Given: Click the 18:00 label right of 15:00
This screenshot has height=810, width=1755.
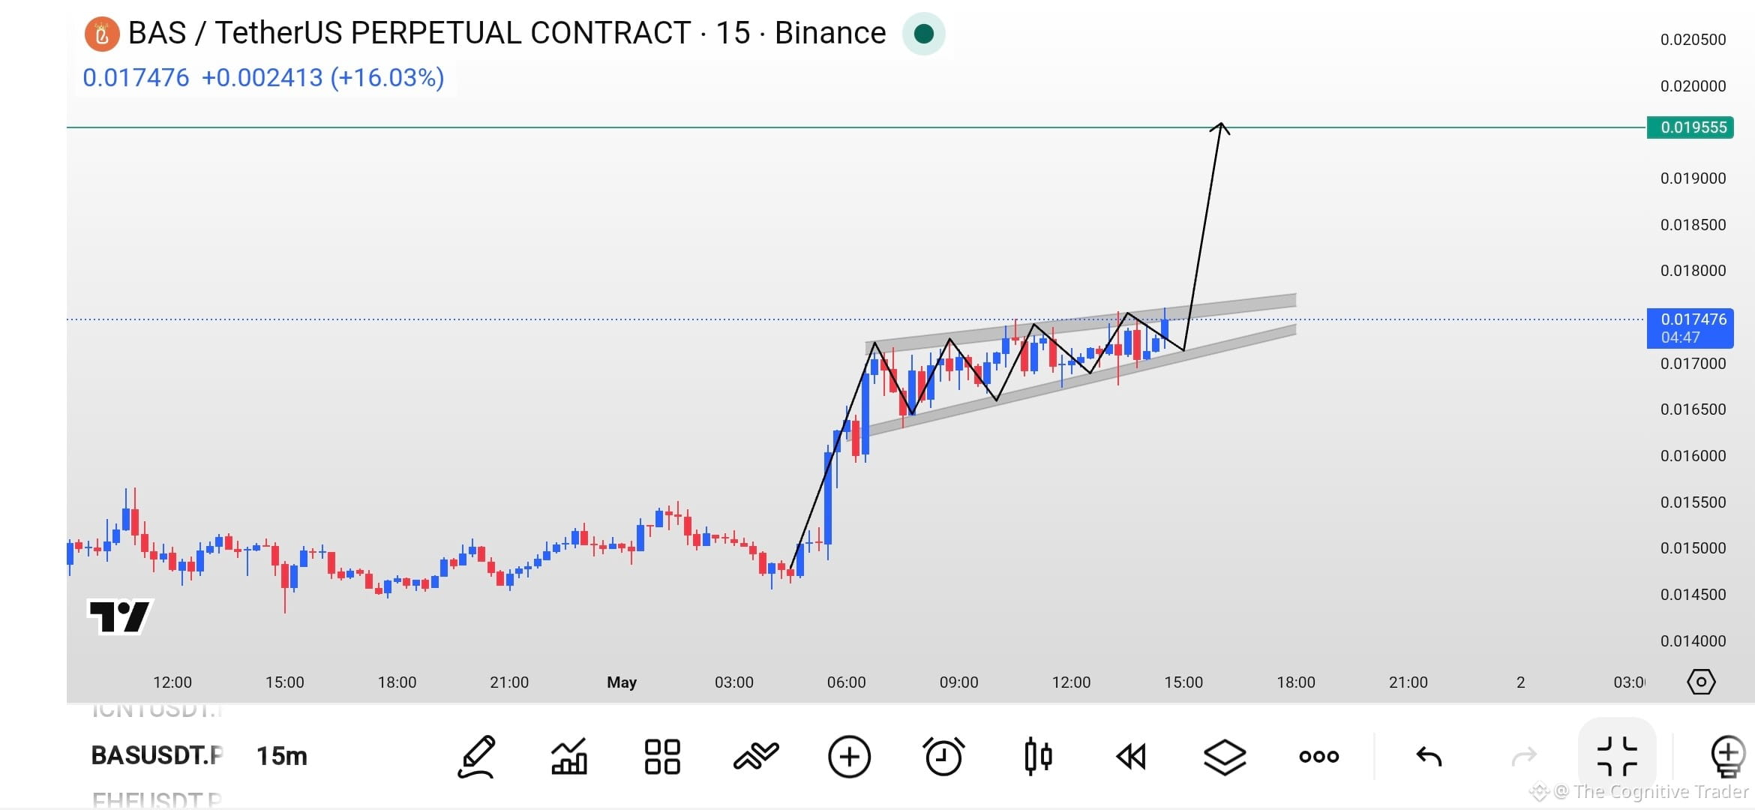Looking at the screenshot, I should point(1296,682).
